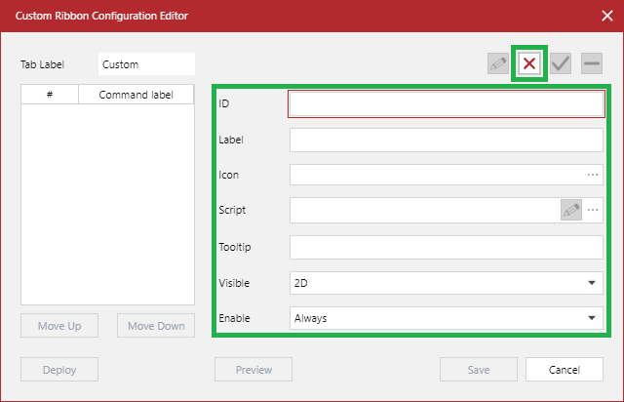Screen dimensions: 624x402
Task: Click into the Tab Label field containing Custom
Action: click(x=146, y=64)
